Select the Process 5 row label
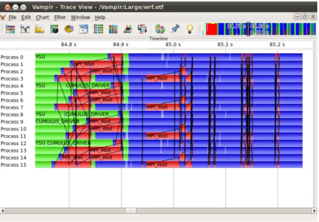 12,93
